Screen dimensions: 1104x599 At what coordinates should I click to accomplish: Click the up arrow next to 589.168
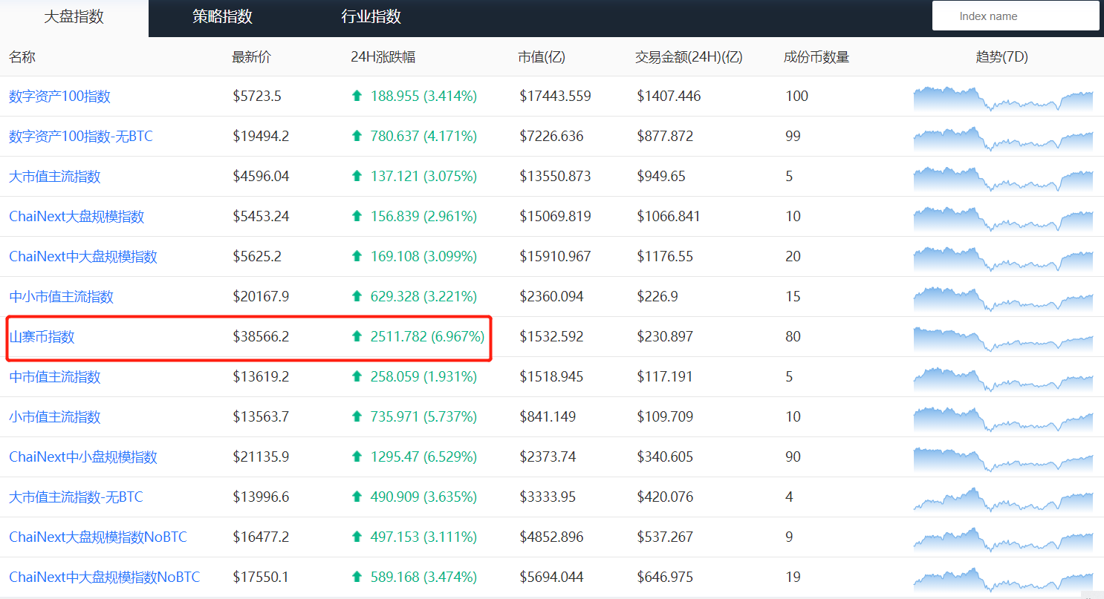[x=357, y=577]
